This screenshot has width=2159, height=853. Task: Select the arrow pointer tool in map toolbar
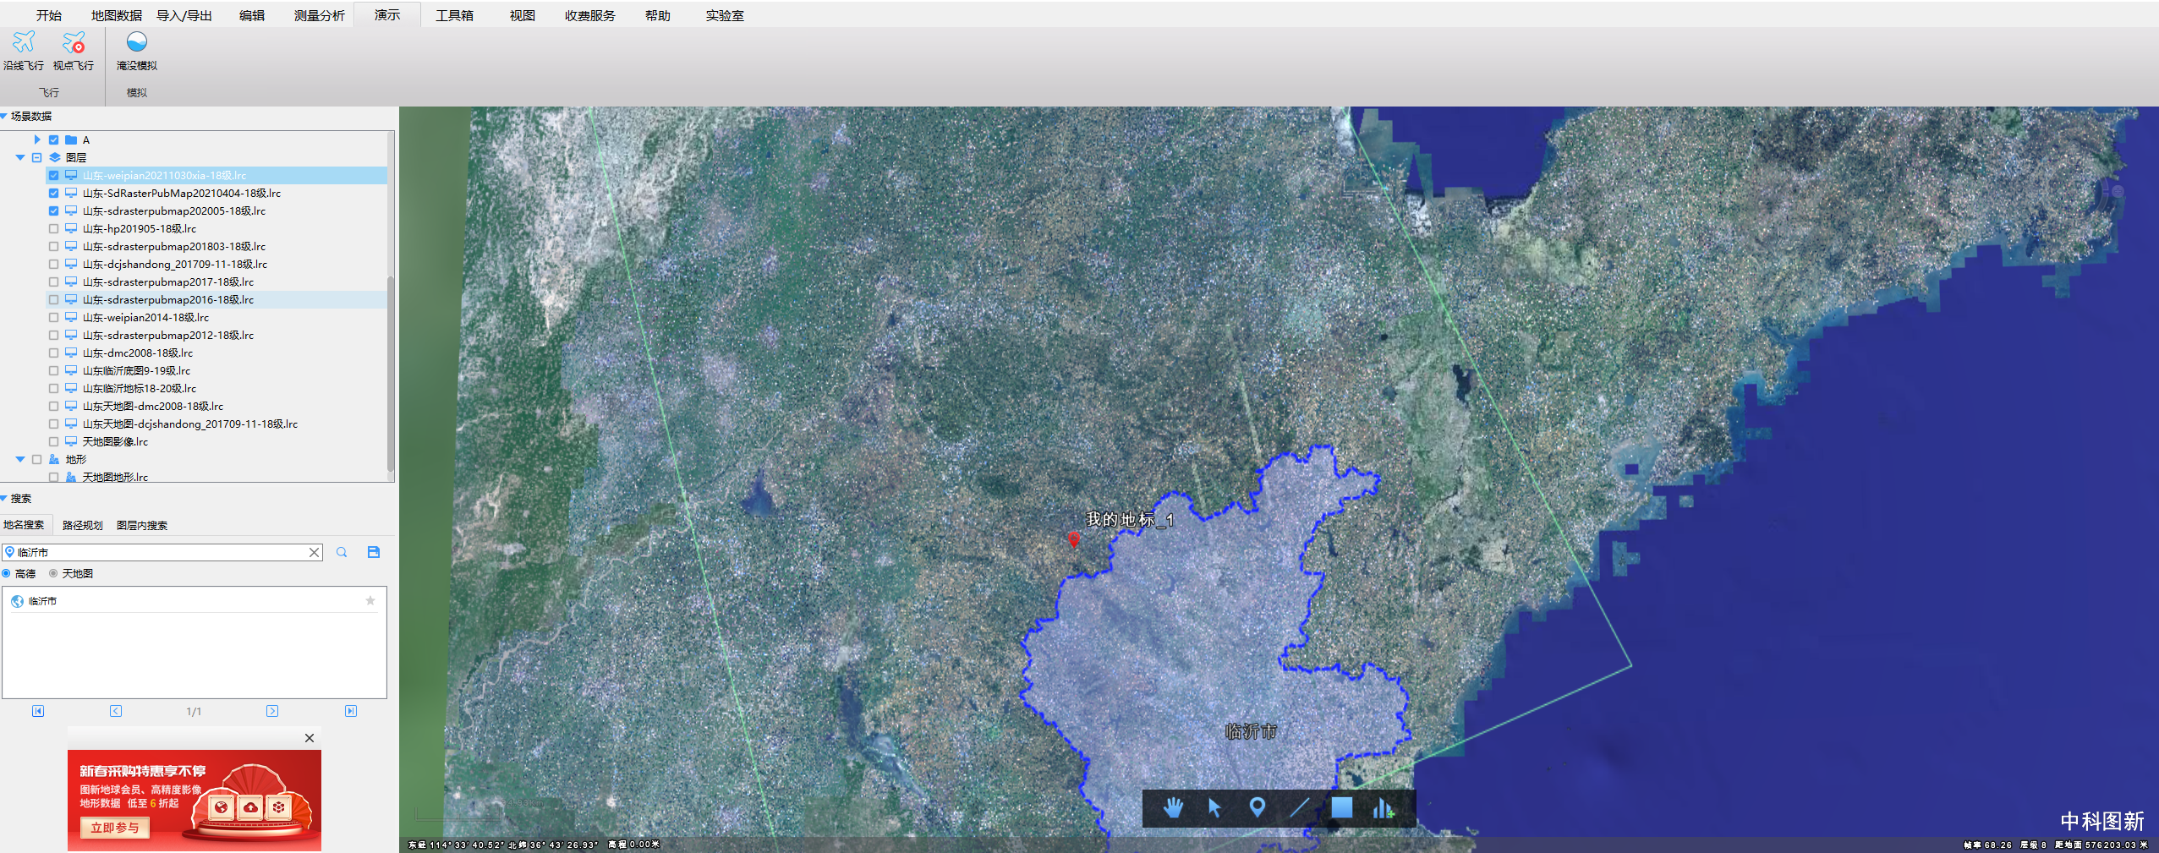click(1214, 808)
